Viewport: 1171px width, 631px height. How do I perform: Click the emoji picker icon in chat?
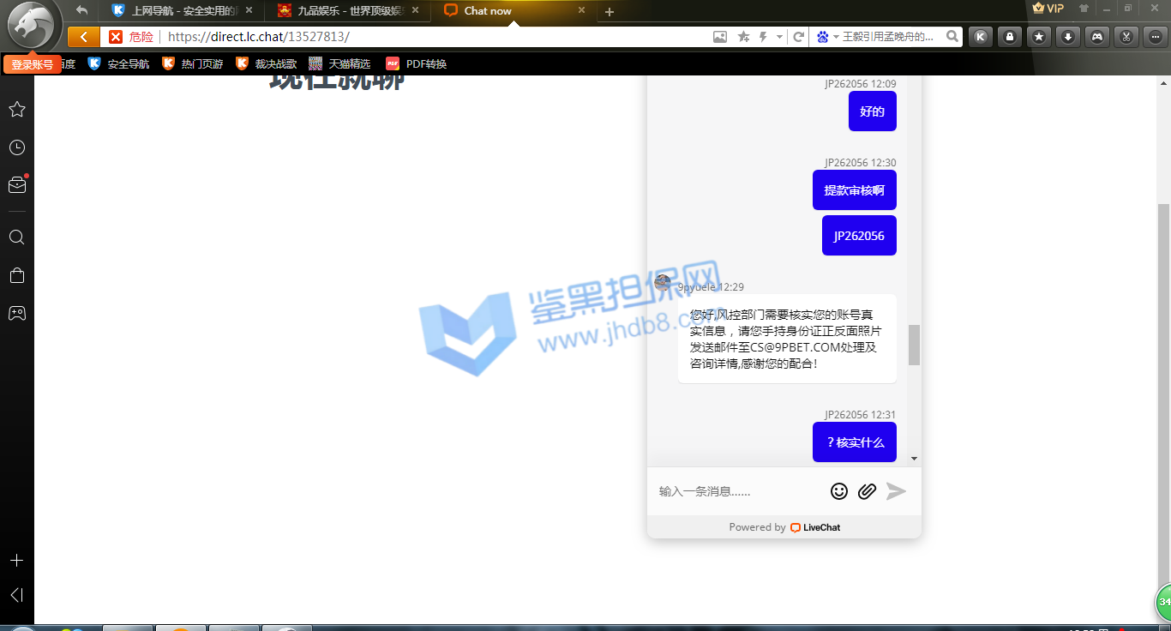[839, 490]
